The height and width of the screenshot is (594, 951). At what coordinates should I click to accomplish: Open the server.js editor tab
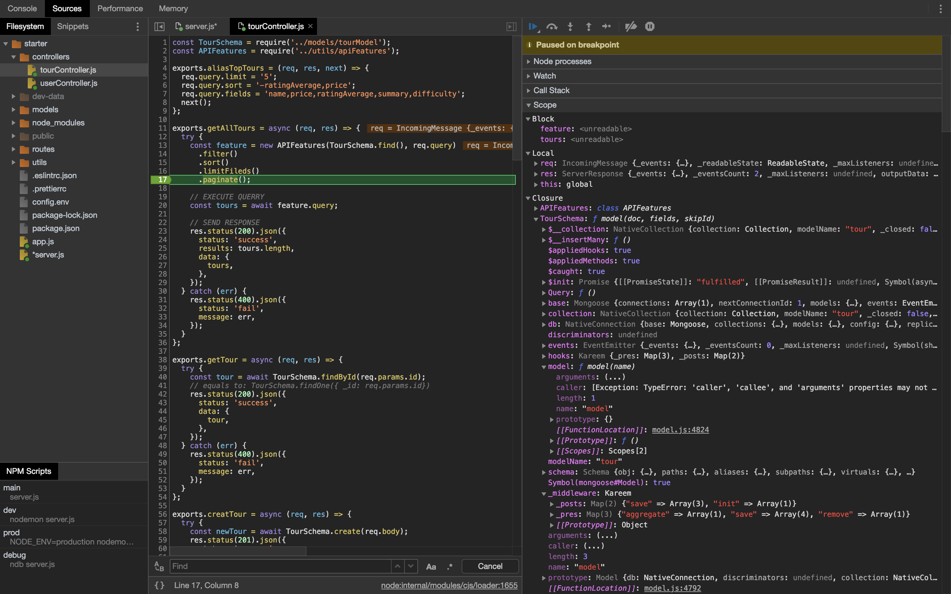(200, 26)
